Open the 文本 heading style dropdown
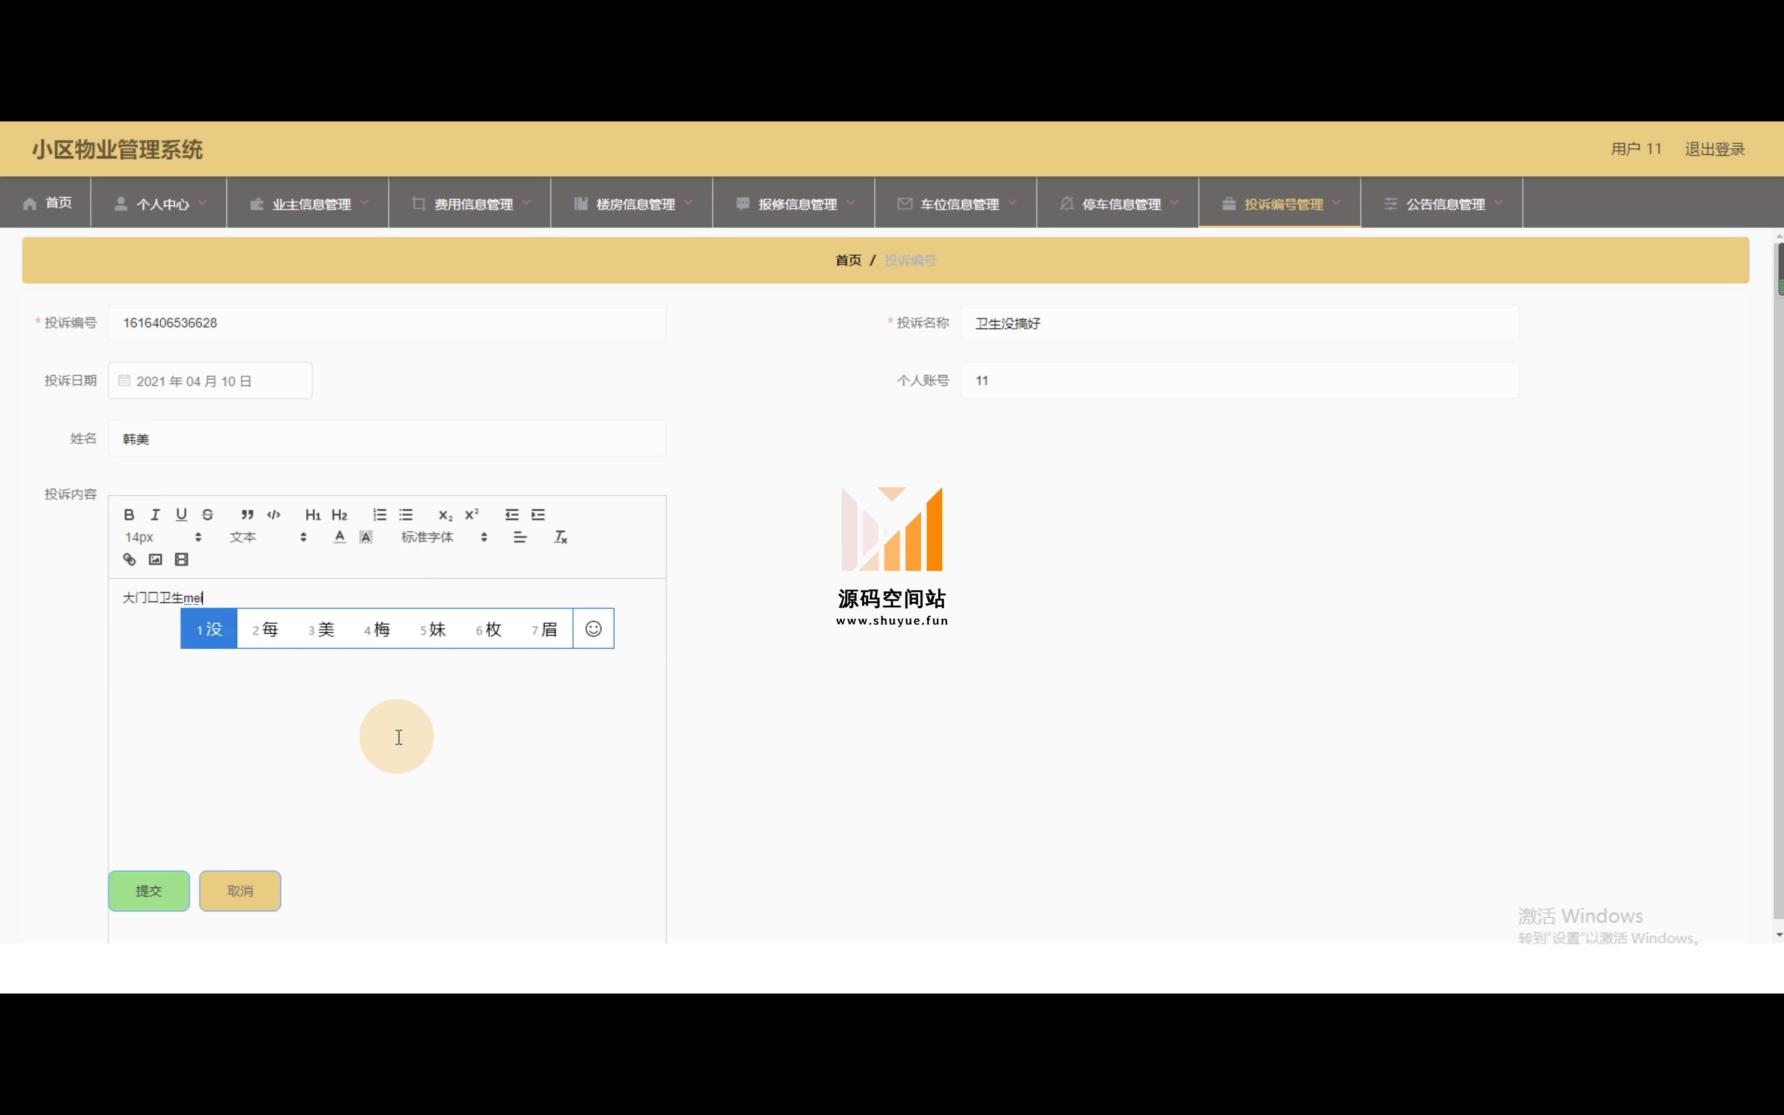 coord(268,537)
